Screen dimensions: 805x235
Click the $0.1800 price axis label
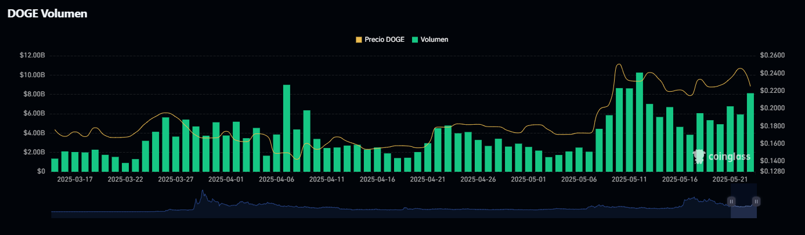772,126
